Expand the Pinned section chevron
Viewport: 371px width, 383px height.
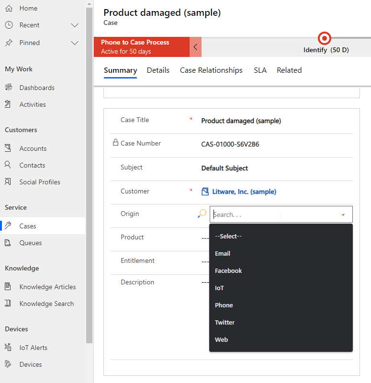point(75,43)
